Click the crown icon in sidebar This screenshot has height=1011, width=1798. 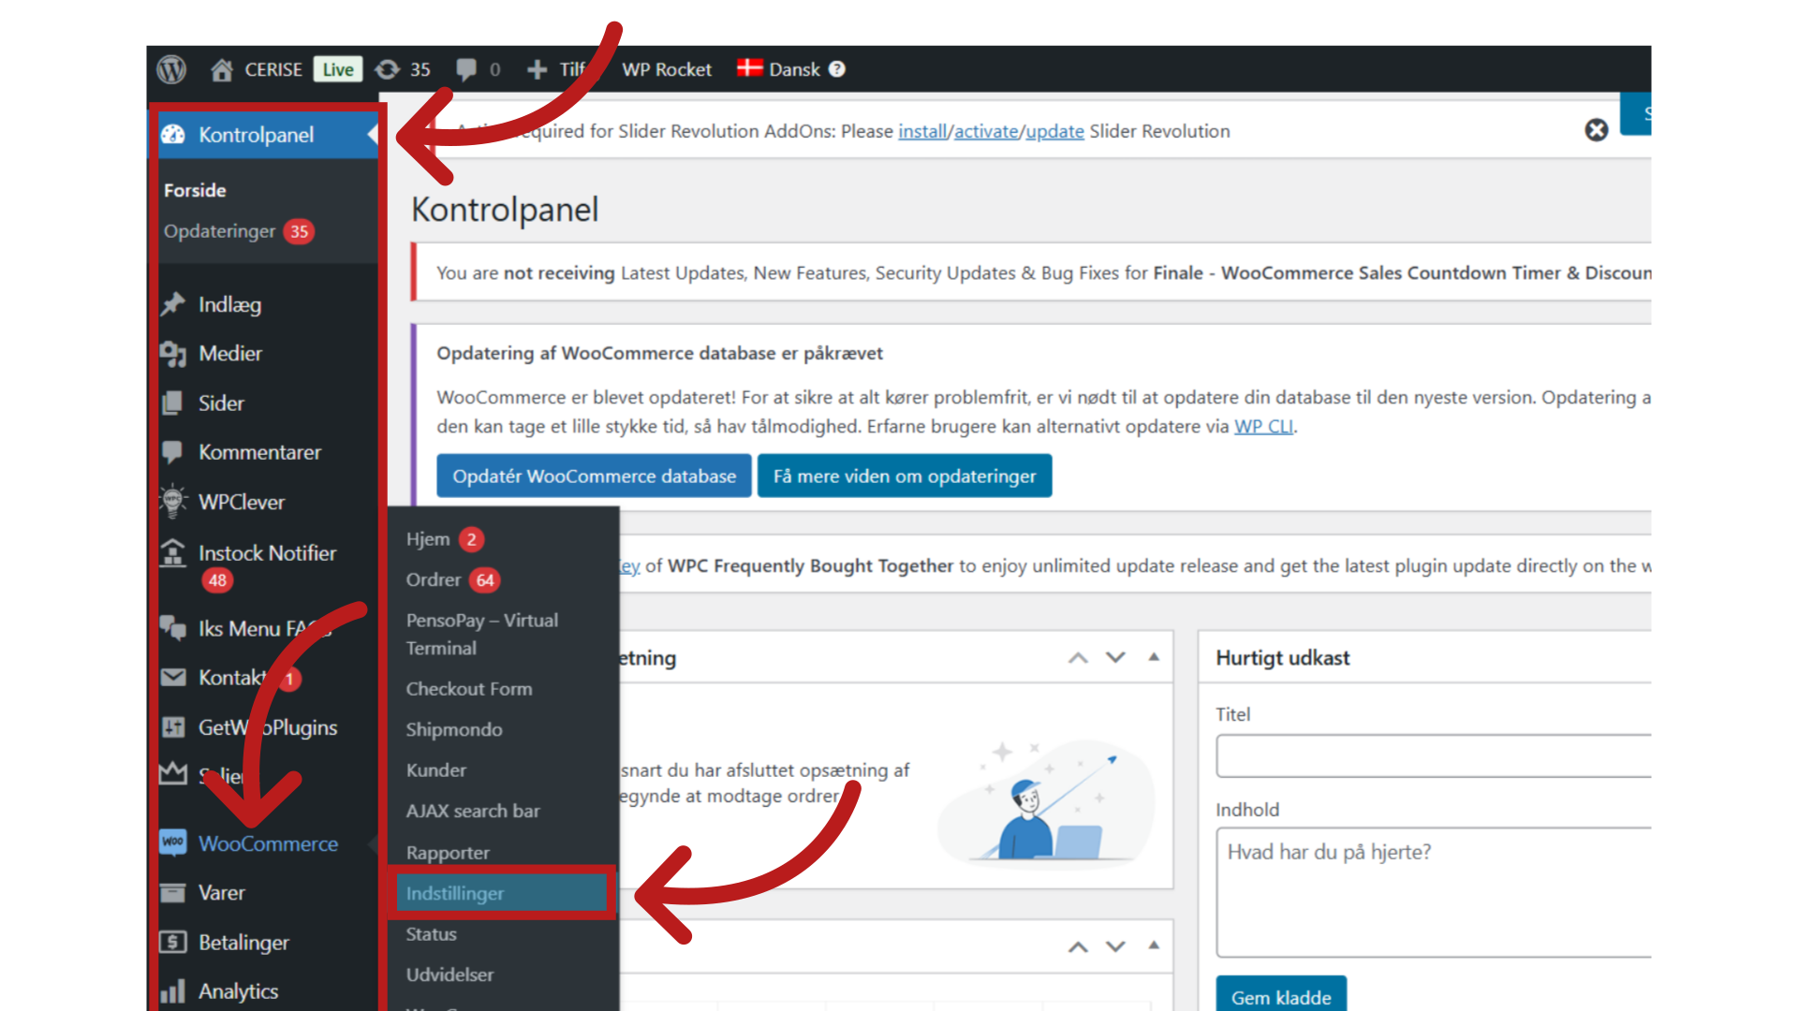[173, 773]
